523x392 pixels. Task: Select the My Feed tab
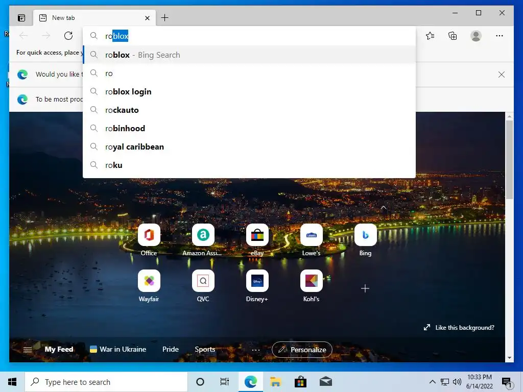tap(59, 349)
